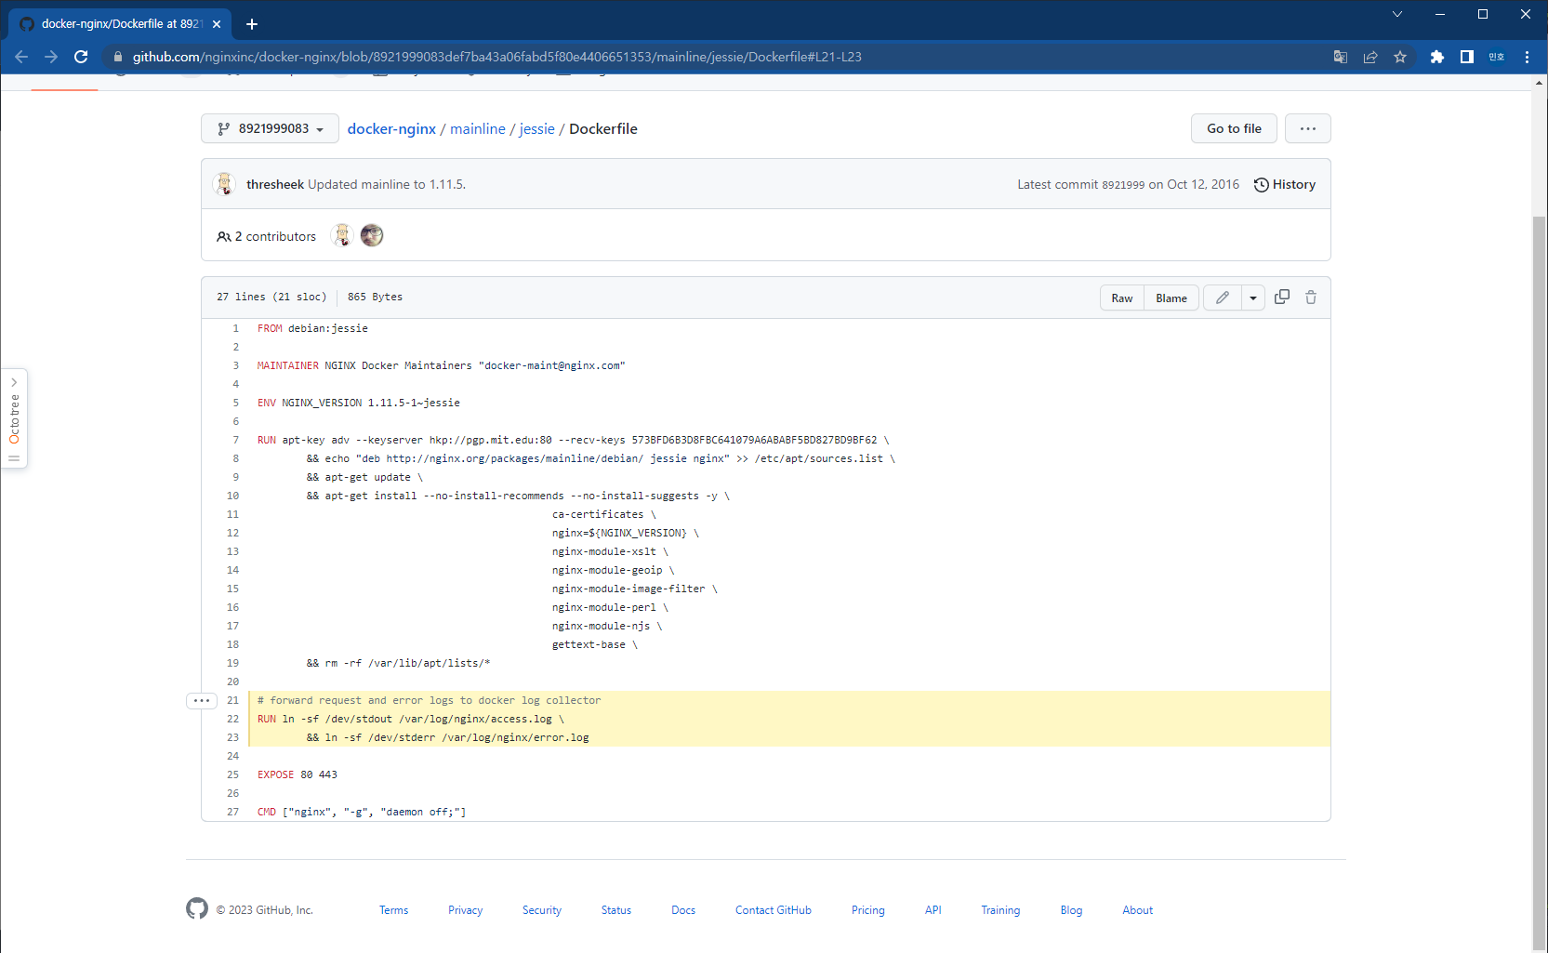Reload the page
This screenshot has width=1548, height=953.
(81, 57)
